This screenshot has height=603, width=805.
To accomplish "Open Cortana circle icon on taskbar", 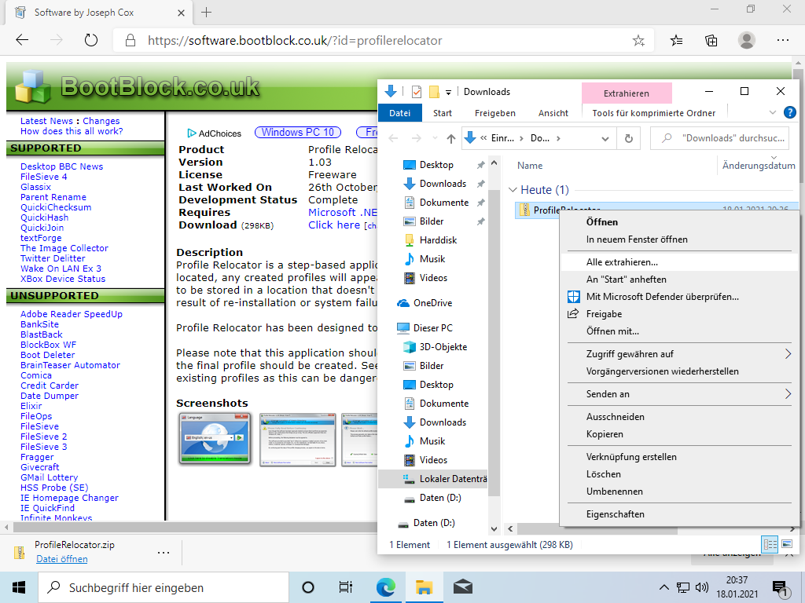I will tap(308, 587).
